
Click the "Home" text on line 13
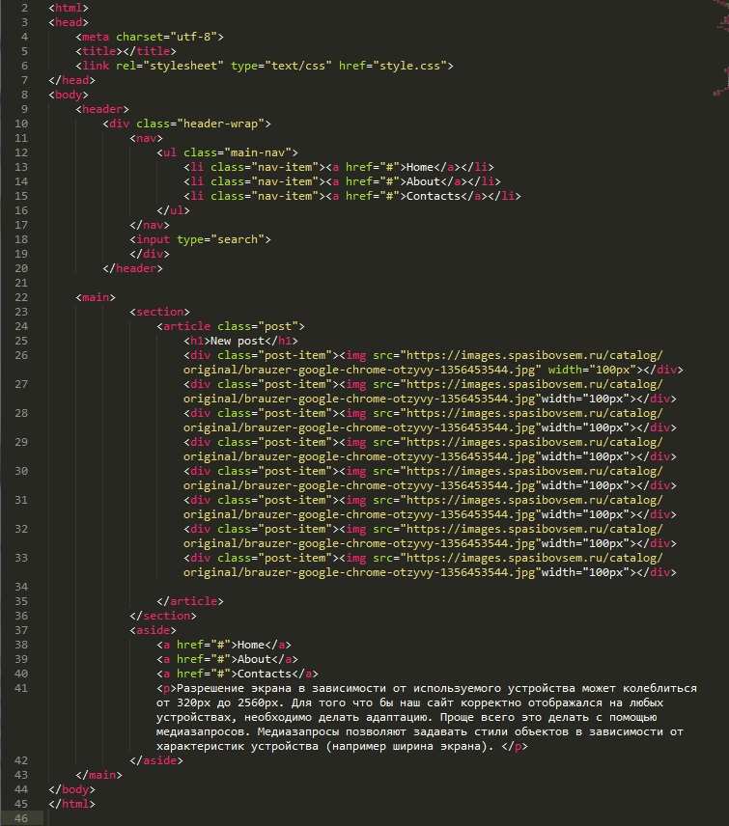tap(422, 167)
